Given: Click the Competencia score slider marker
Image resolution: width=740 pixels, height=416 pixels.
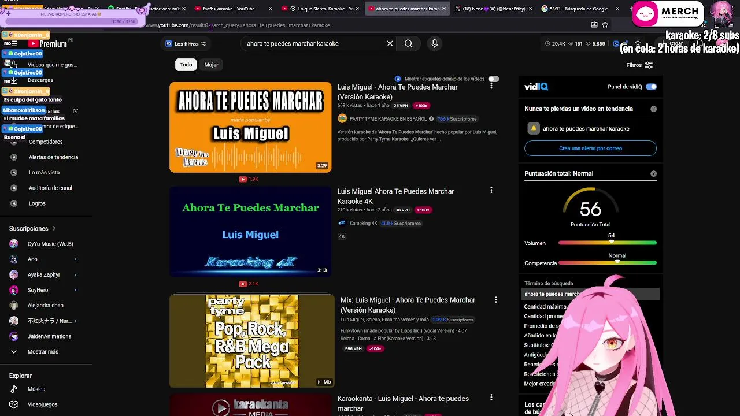Looking at the screenshot, I should 617,262.
